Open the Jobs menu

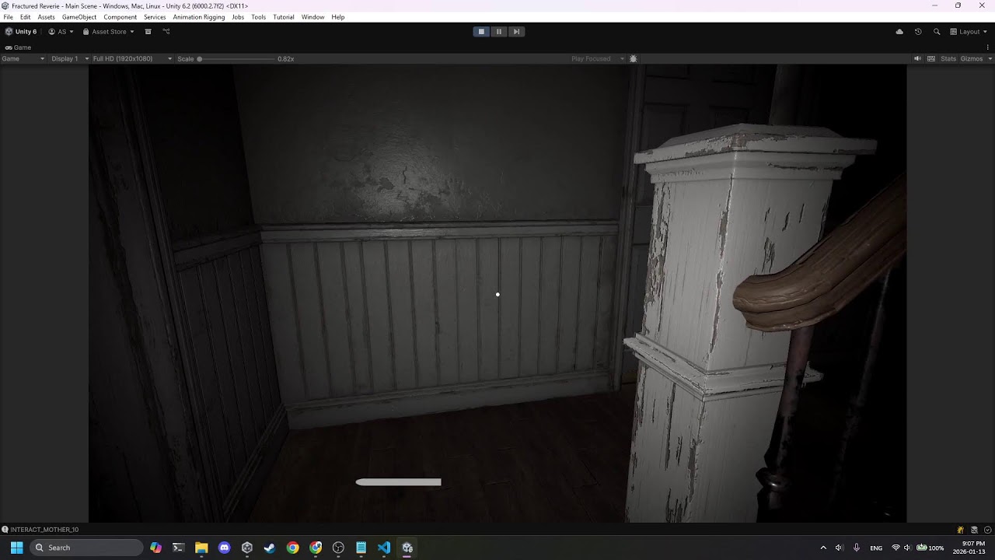[x=238, y=17]
